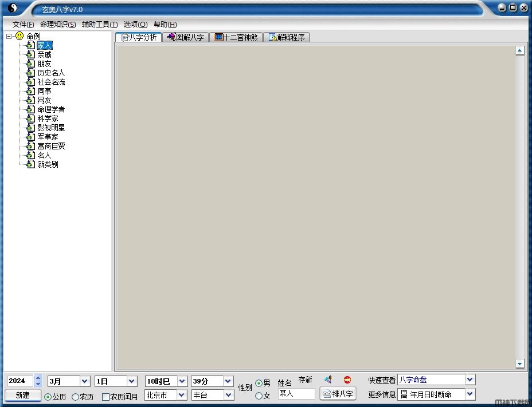
Task: Select 新类别 in the tree
Action: [x=48, y=164]
